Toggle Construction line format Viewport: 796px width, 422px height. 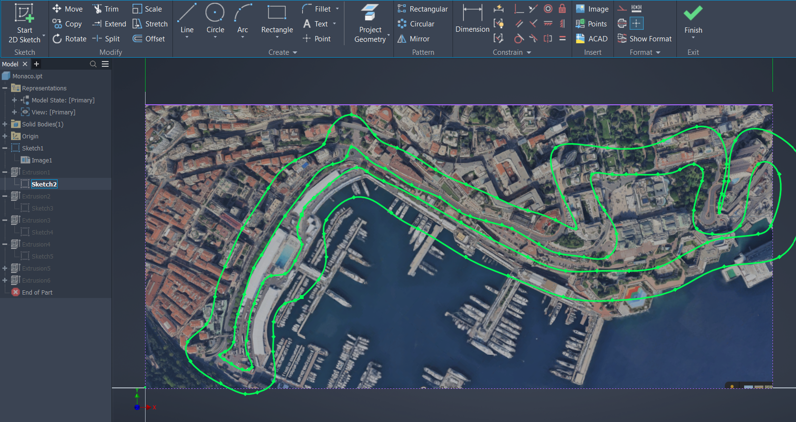coord(622,9)
